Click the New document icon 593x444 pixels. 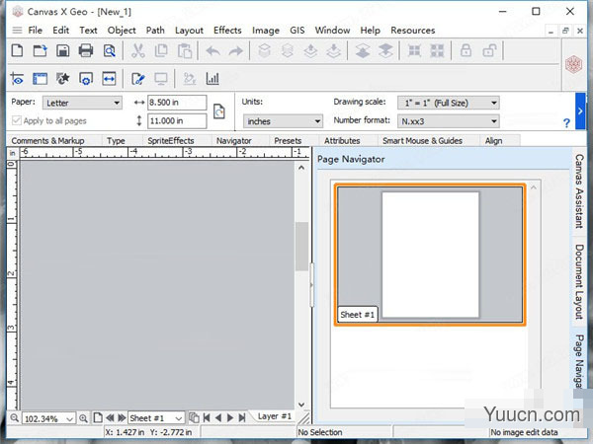pos(17,50)
